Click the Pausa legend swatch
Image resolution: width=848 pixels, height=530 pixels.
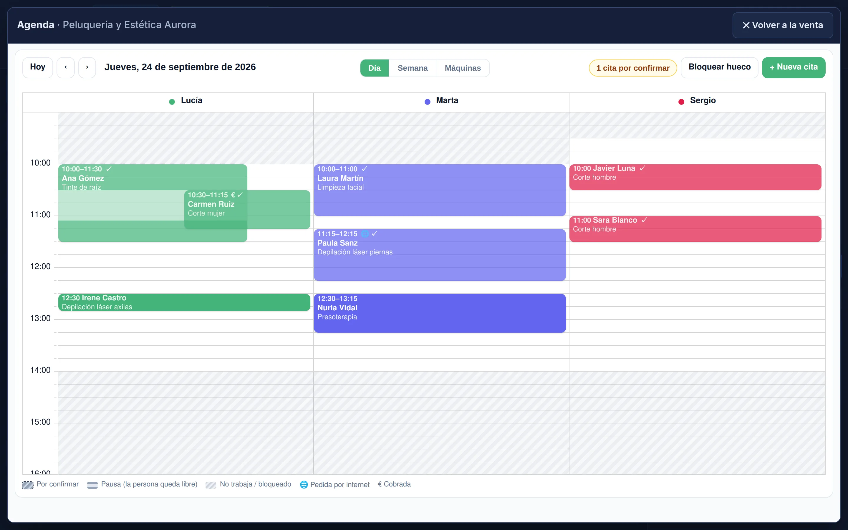click(92, 485)
